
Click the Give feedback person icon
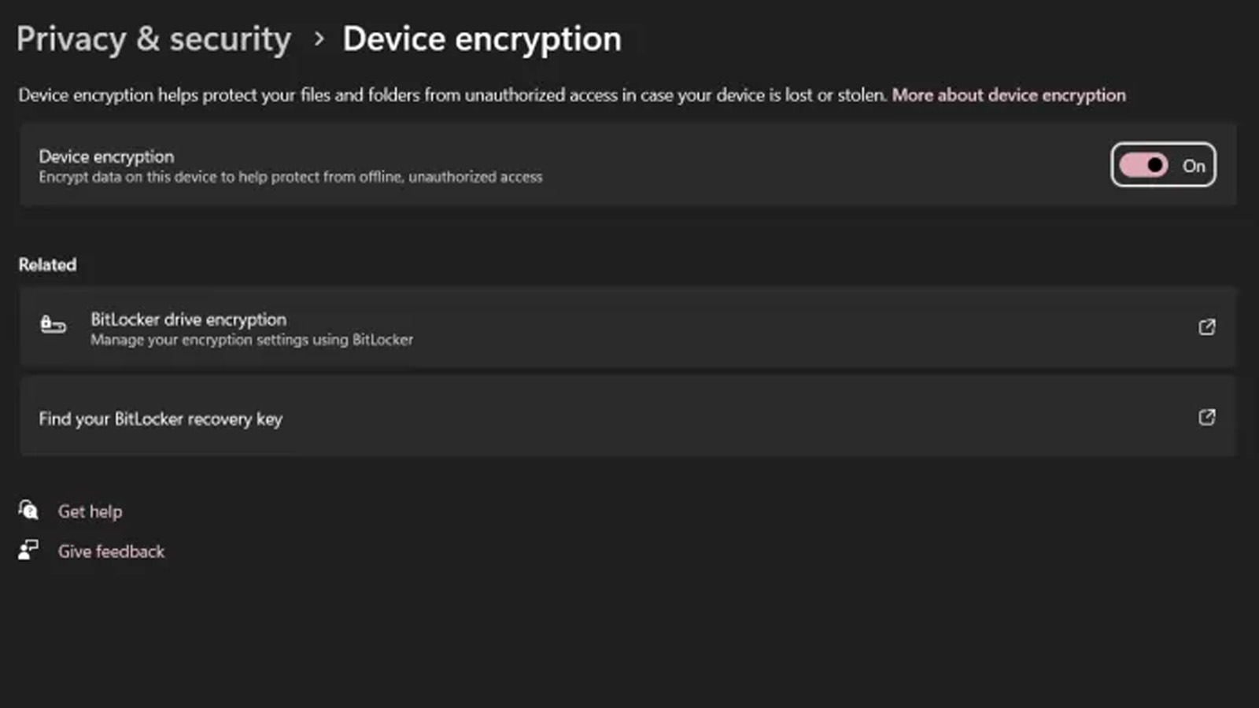coord(28,550)
